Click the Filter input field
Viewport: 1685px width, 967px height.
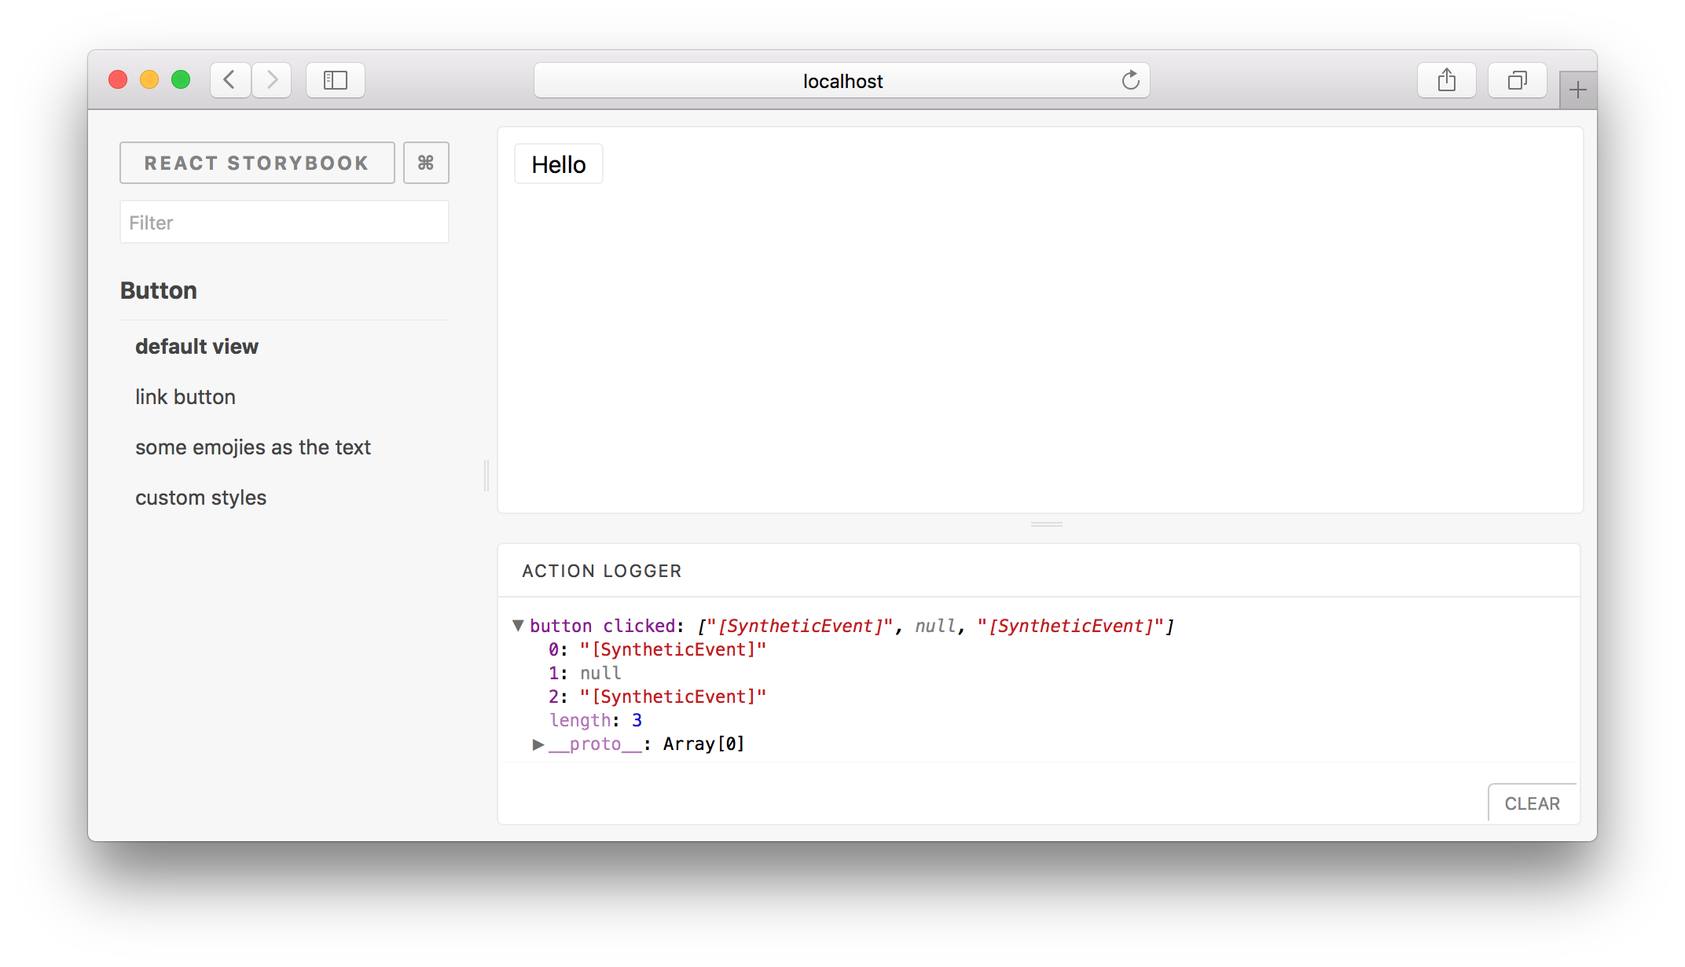(x=285, y=221)
